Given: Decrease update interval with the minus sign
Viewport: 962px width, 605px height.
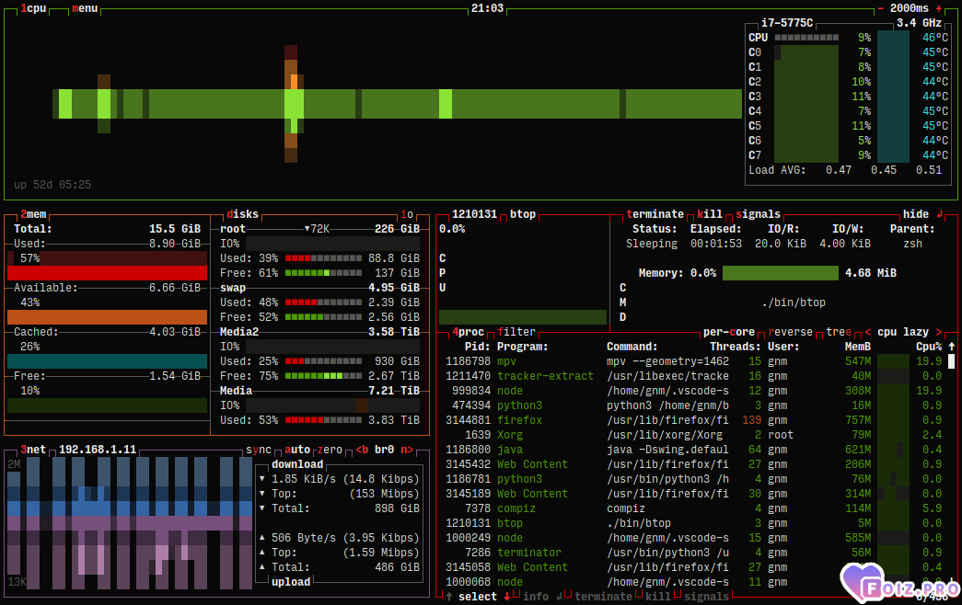Looking at the screenshot, I should (880, 8).
